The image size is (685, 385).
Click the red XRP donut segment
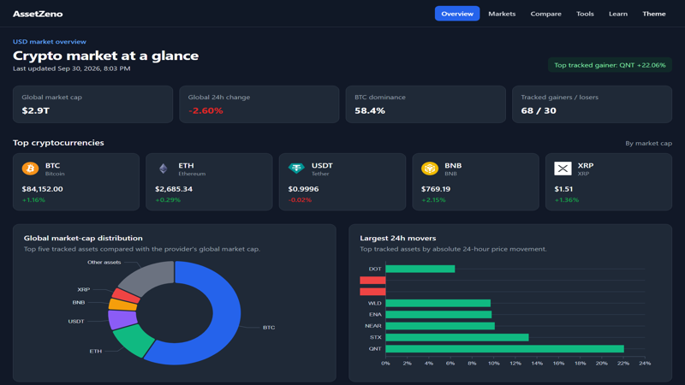pos(127,295)
